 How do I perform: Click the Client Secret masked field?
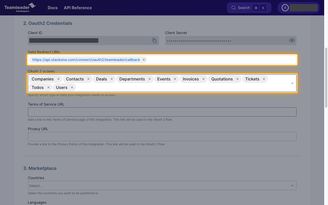tap(231, 40)
